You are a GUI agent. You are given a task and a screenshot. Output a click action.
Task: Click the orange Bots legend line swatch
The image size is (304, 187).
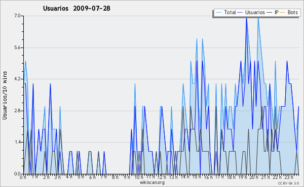point(283,13)
